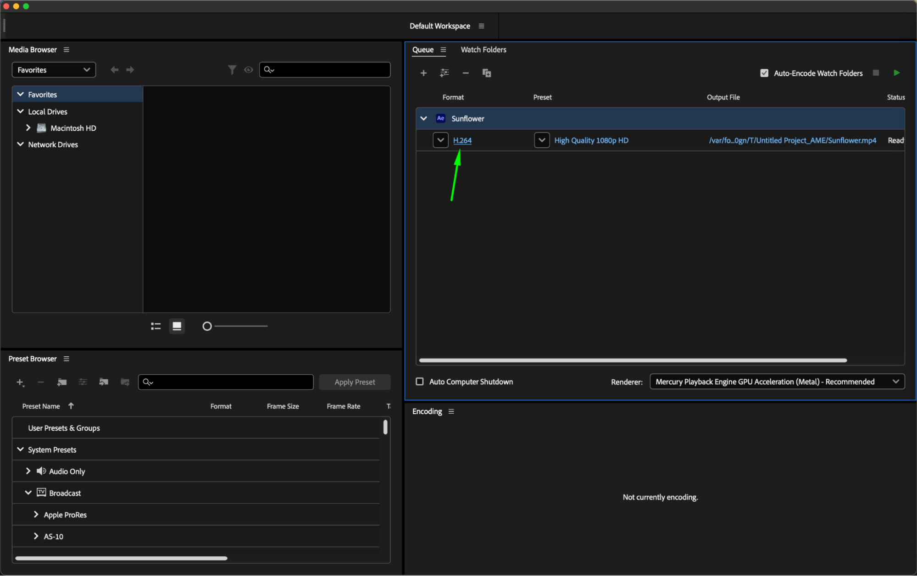The image size is (917, 576).
Task: Click the Media Browser filter funnel icon
Action: 232,70
